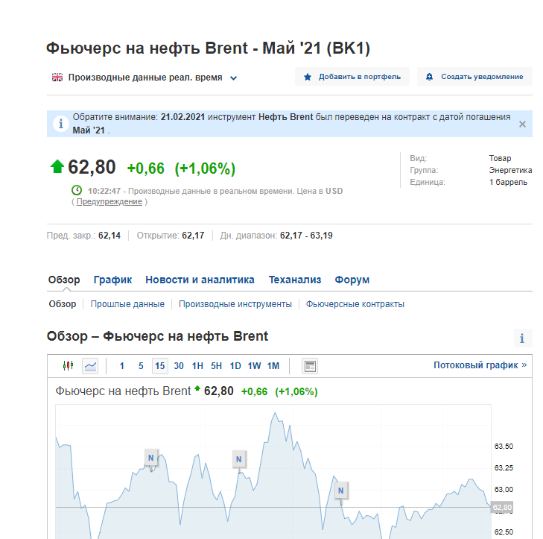543x539 pixels.
Task: Click the info icon beside Обзор heading
Action: [523, 338]
